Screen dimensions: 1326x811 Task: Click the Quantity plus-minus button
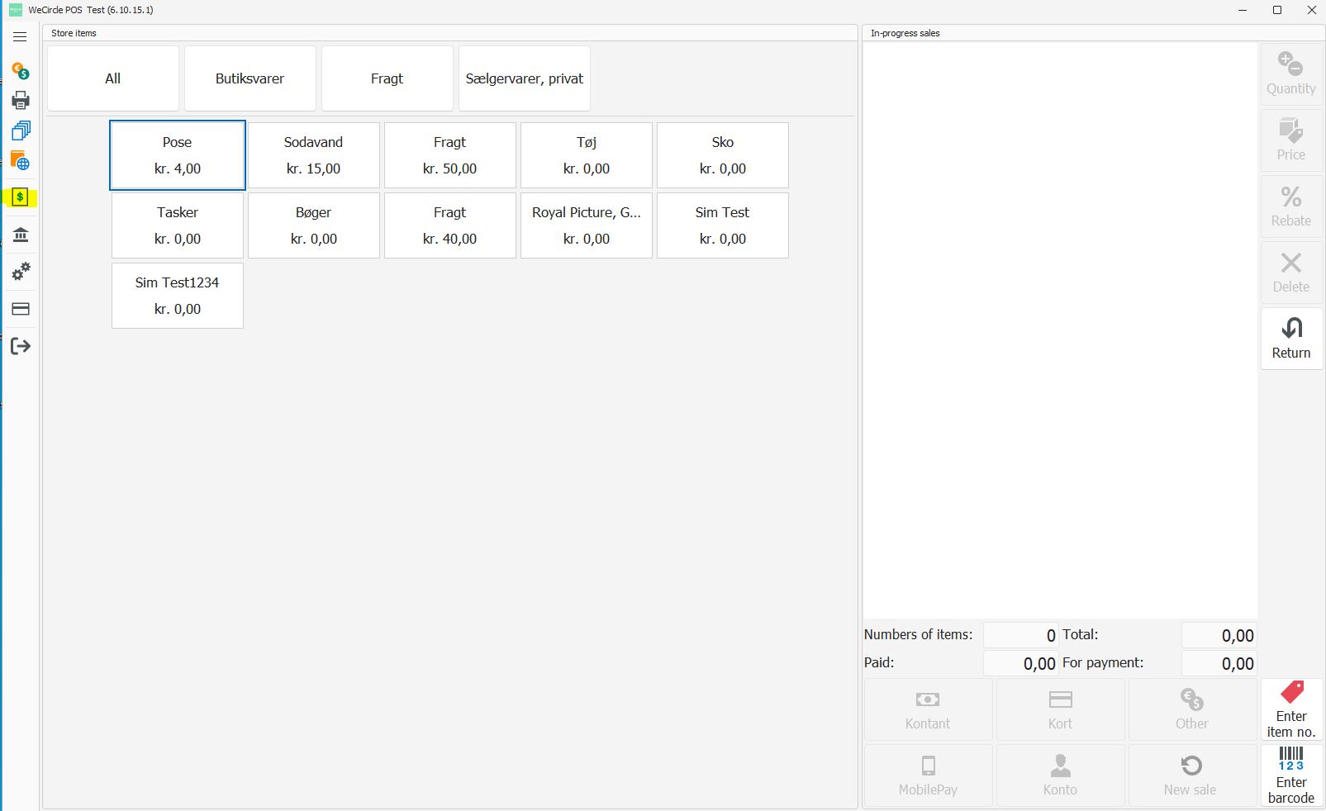pyautogui.click(x=1291, y=74)
